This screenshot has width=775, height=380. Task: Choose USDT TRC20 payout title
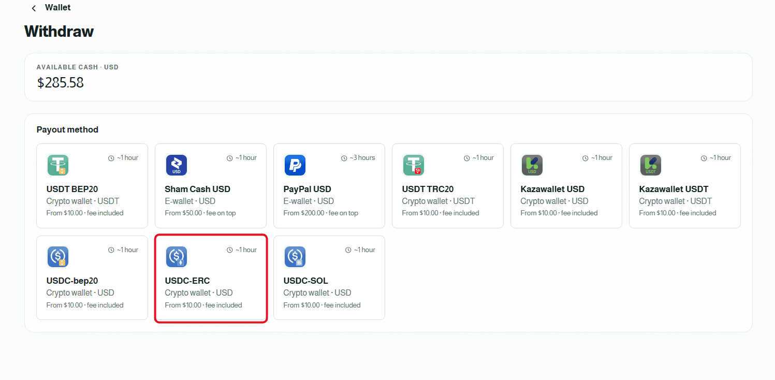point(428,189)
